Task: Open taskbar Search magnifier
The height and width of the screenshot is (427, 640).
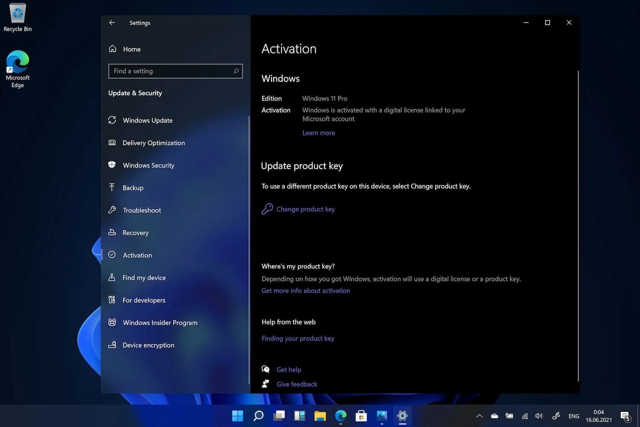Action: (258, 415)
